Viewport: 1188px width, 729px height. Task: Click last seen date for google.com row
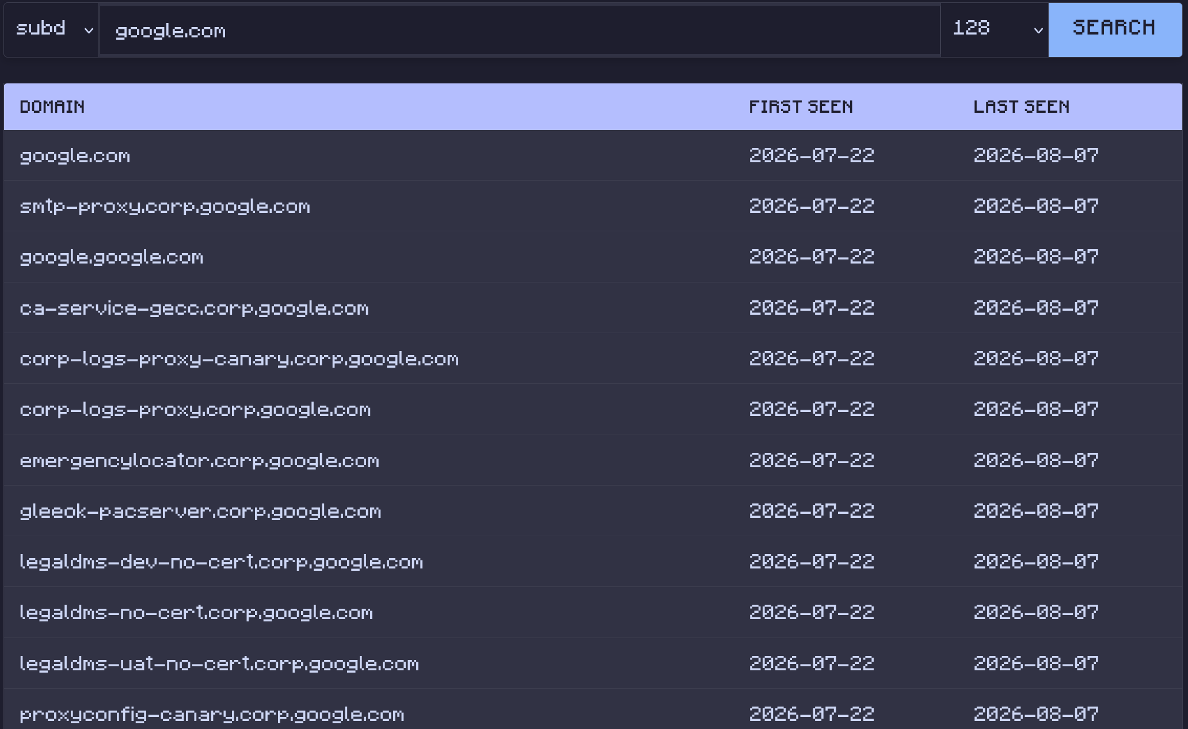[x=1036, y=156]
